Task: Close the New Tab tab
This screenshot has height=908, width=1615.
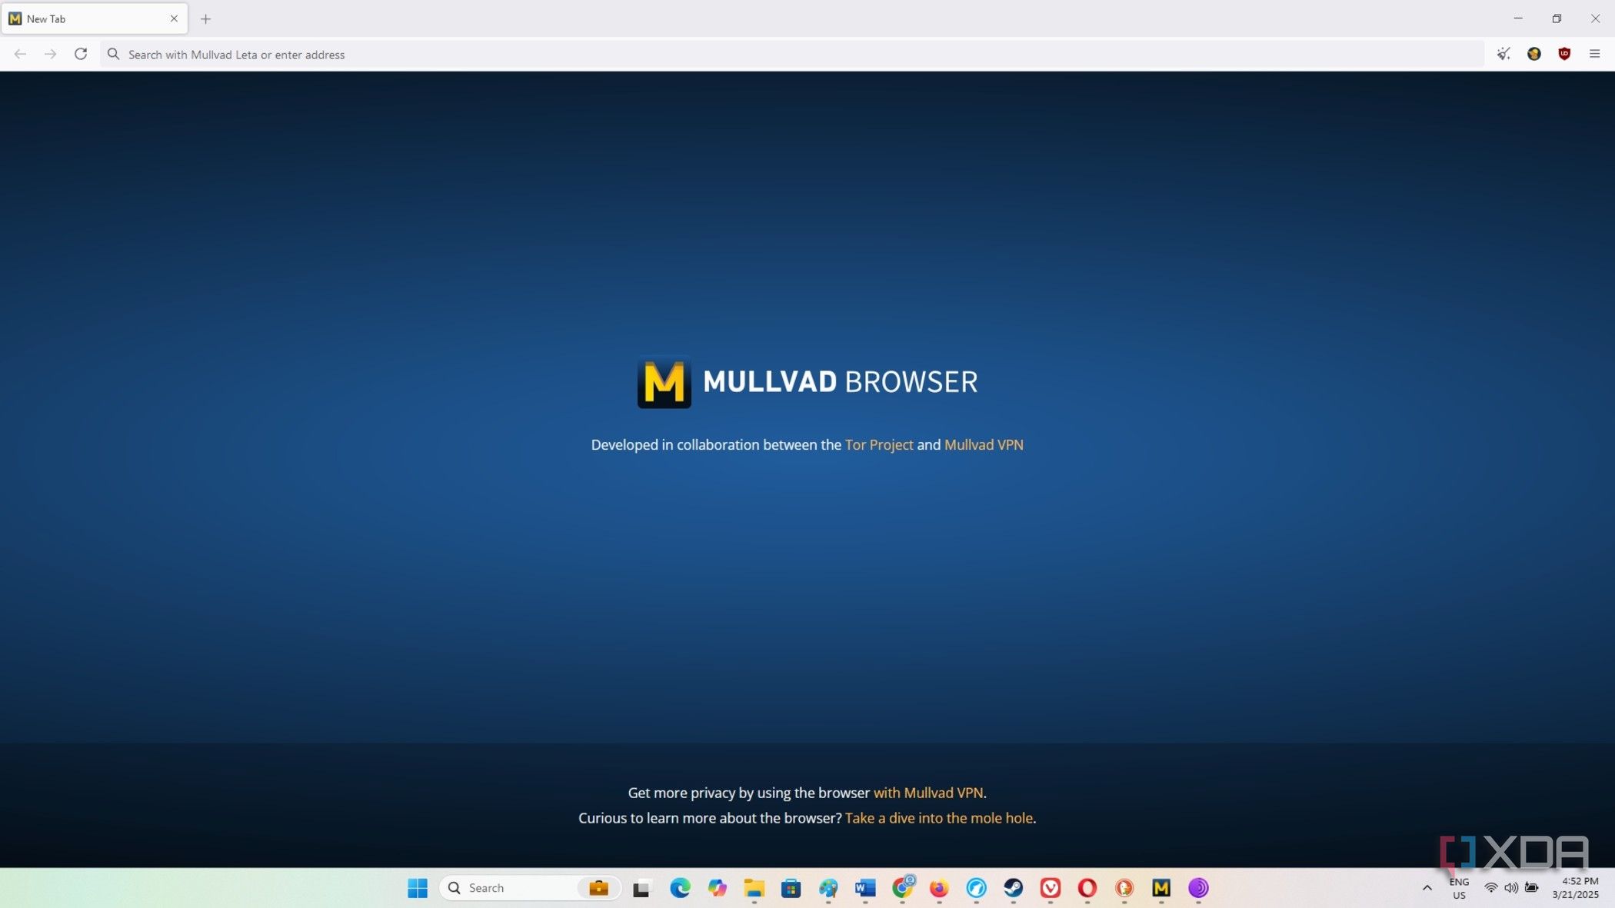Action: (174, 18)
